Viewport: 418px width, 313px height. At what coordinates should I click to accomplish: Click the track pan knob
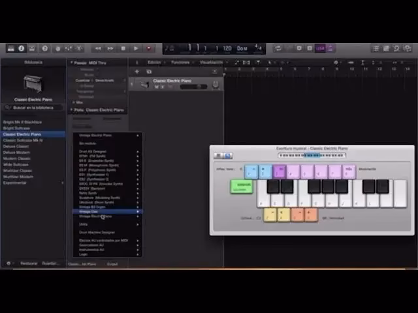[215, 85]
